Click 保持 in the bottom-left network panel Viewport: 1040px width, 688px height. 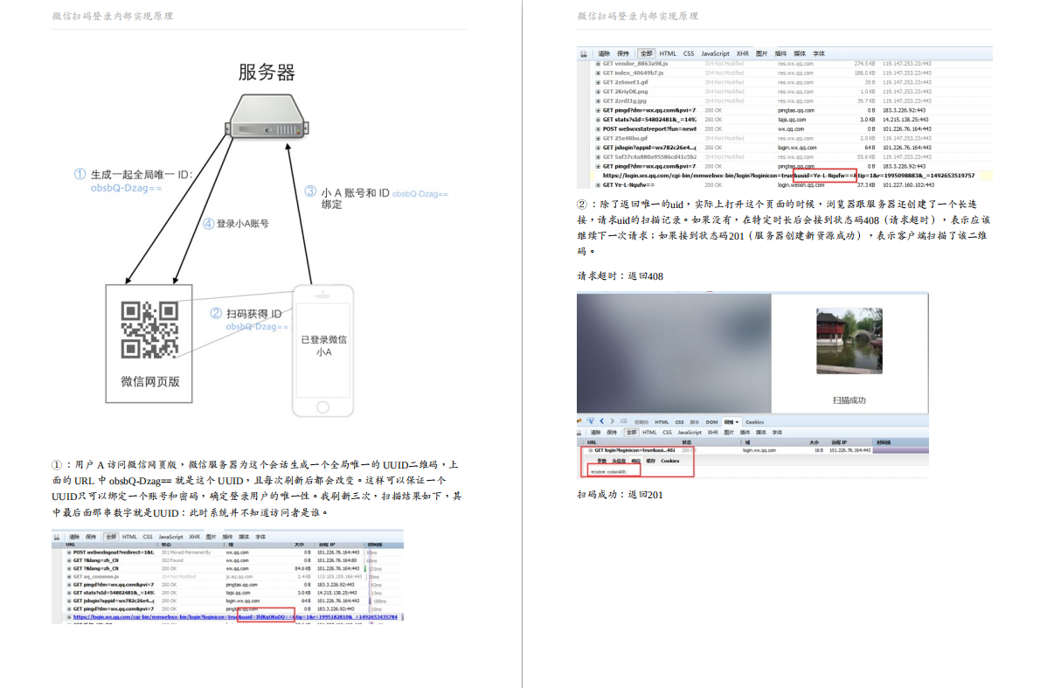point(91,537)
